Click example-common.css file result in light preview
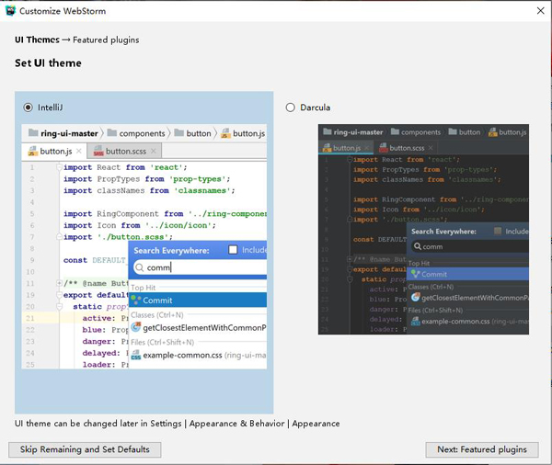Image resolution: width=552 pixels, height=465 pixels. coord(198,356)
